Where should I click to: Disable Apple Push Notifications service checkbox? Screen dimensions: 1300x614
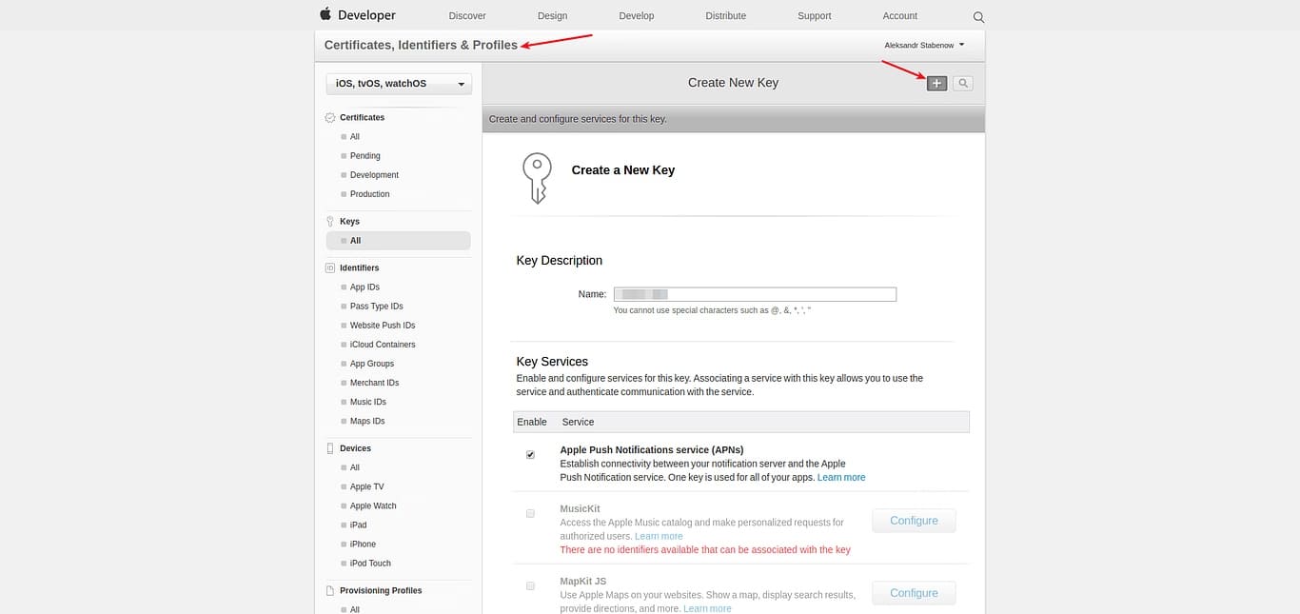pyautogui.click(x=530, y=454)
